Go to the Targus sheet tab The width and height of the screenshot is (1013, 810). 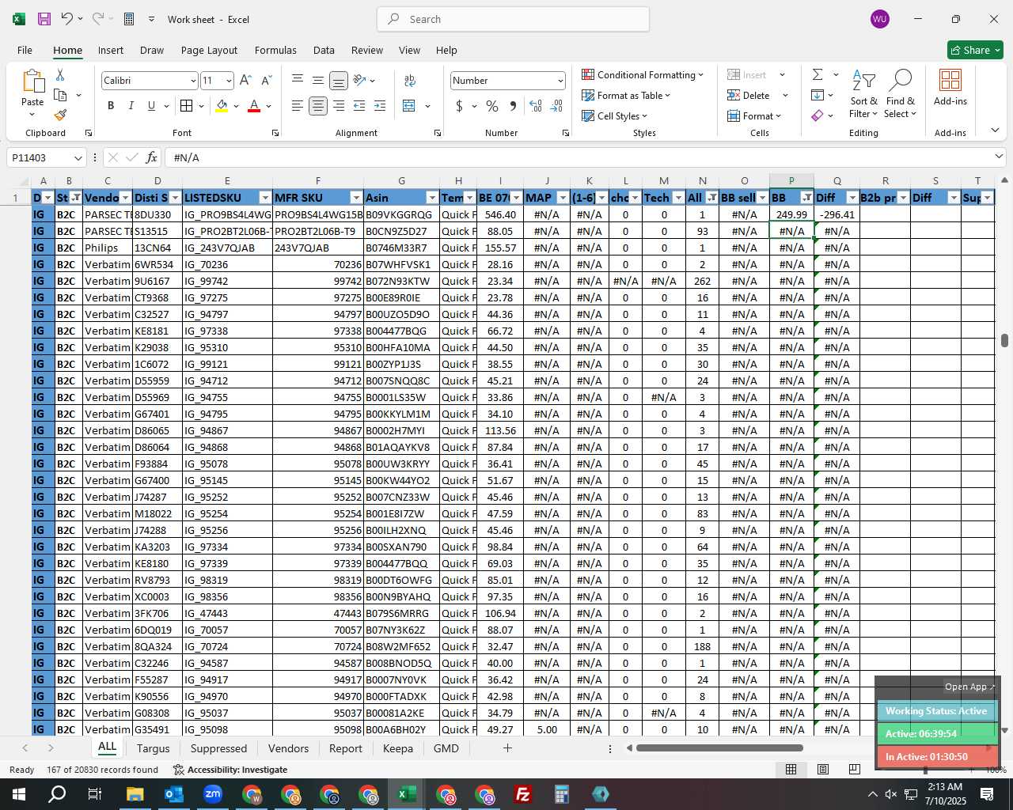point(153,748)
